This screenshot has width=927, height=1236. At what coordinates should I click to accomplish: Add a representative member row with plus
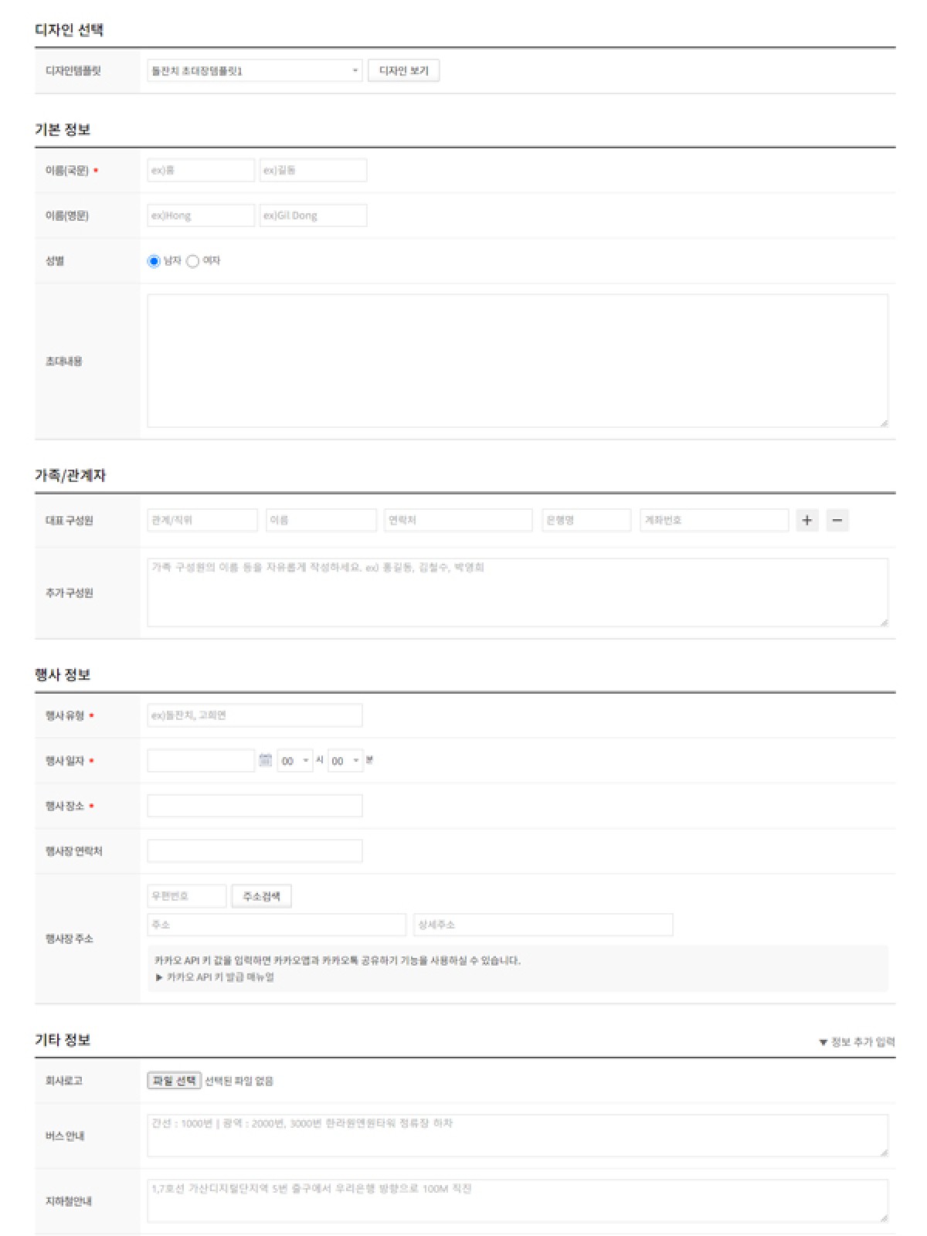click(807, 520)
